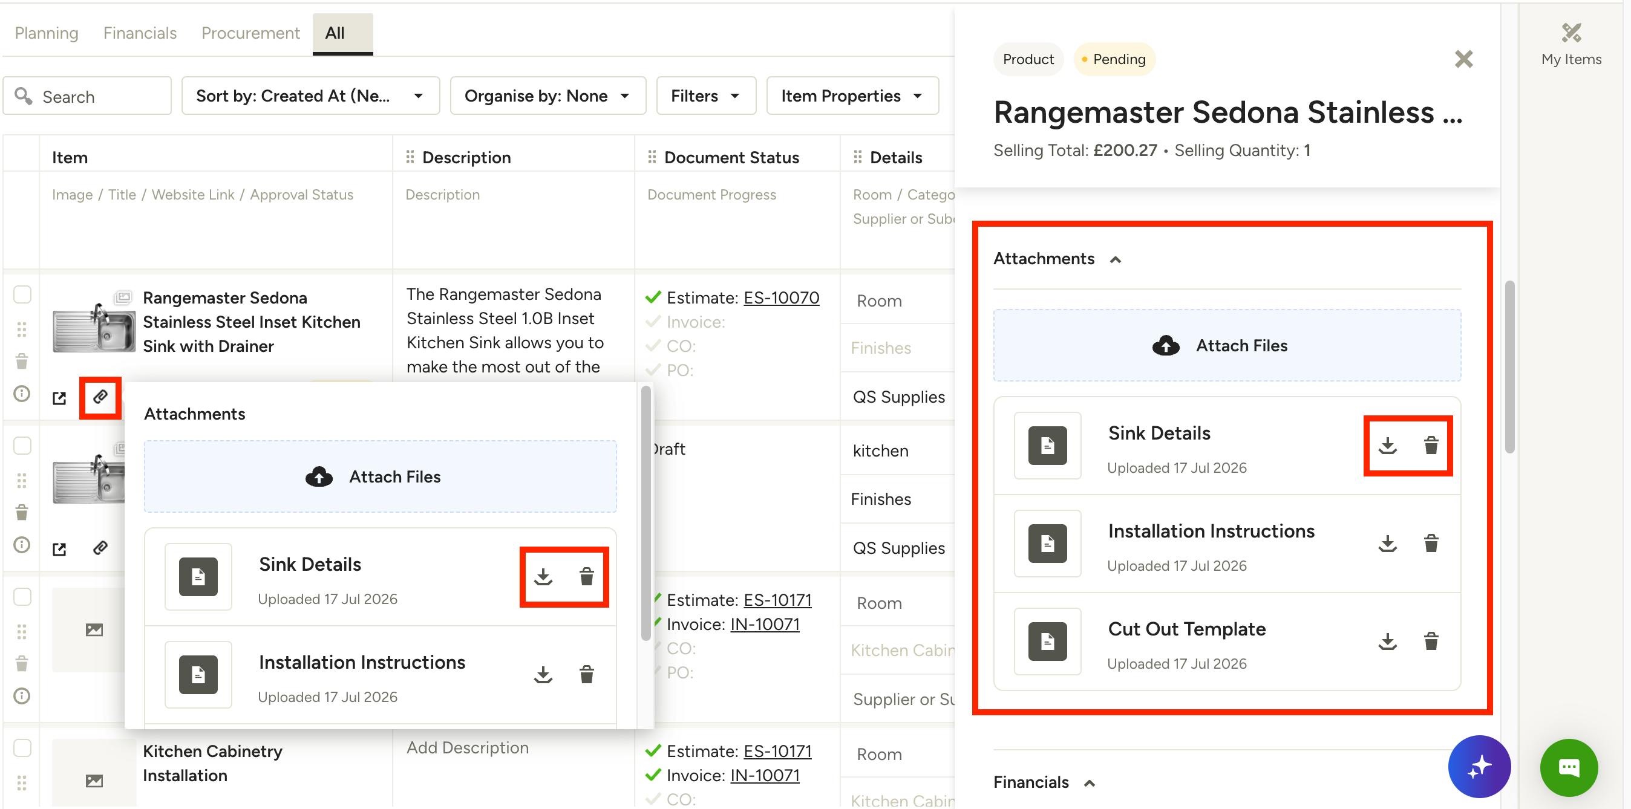
Task: Switch to the Financials tab
Action: pyautogui.click(x=140, y=33)
